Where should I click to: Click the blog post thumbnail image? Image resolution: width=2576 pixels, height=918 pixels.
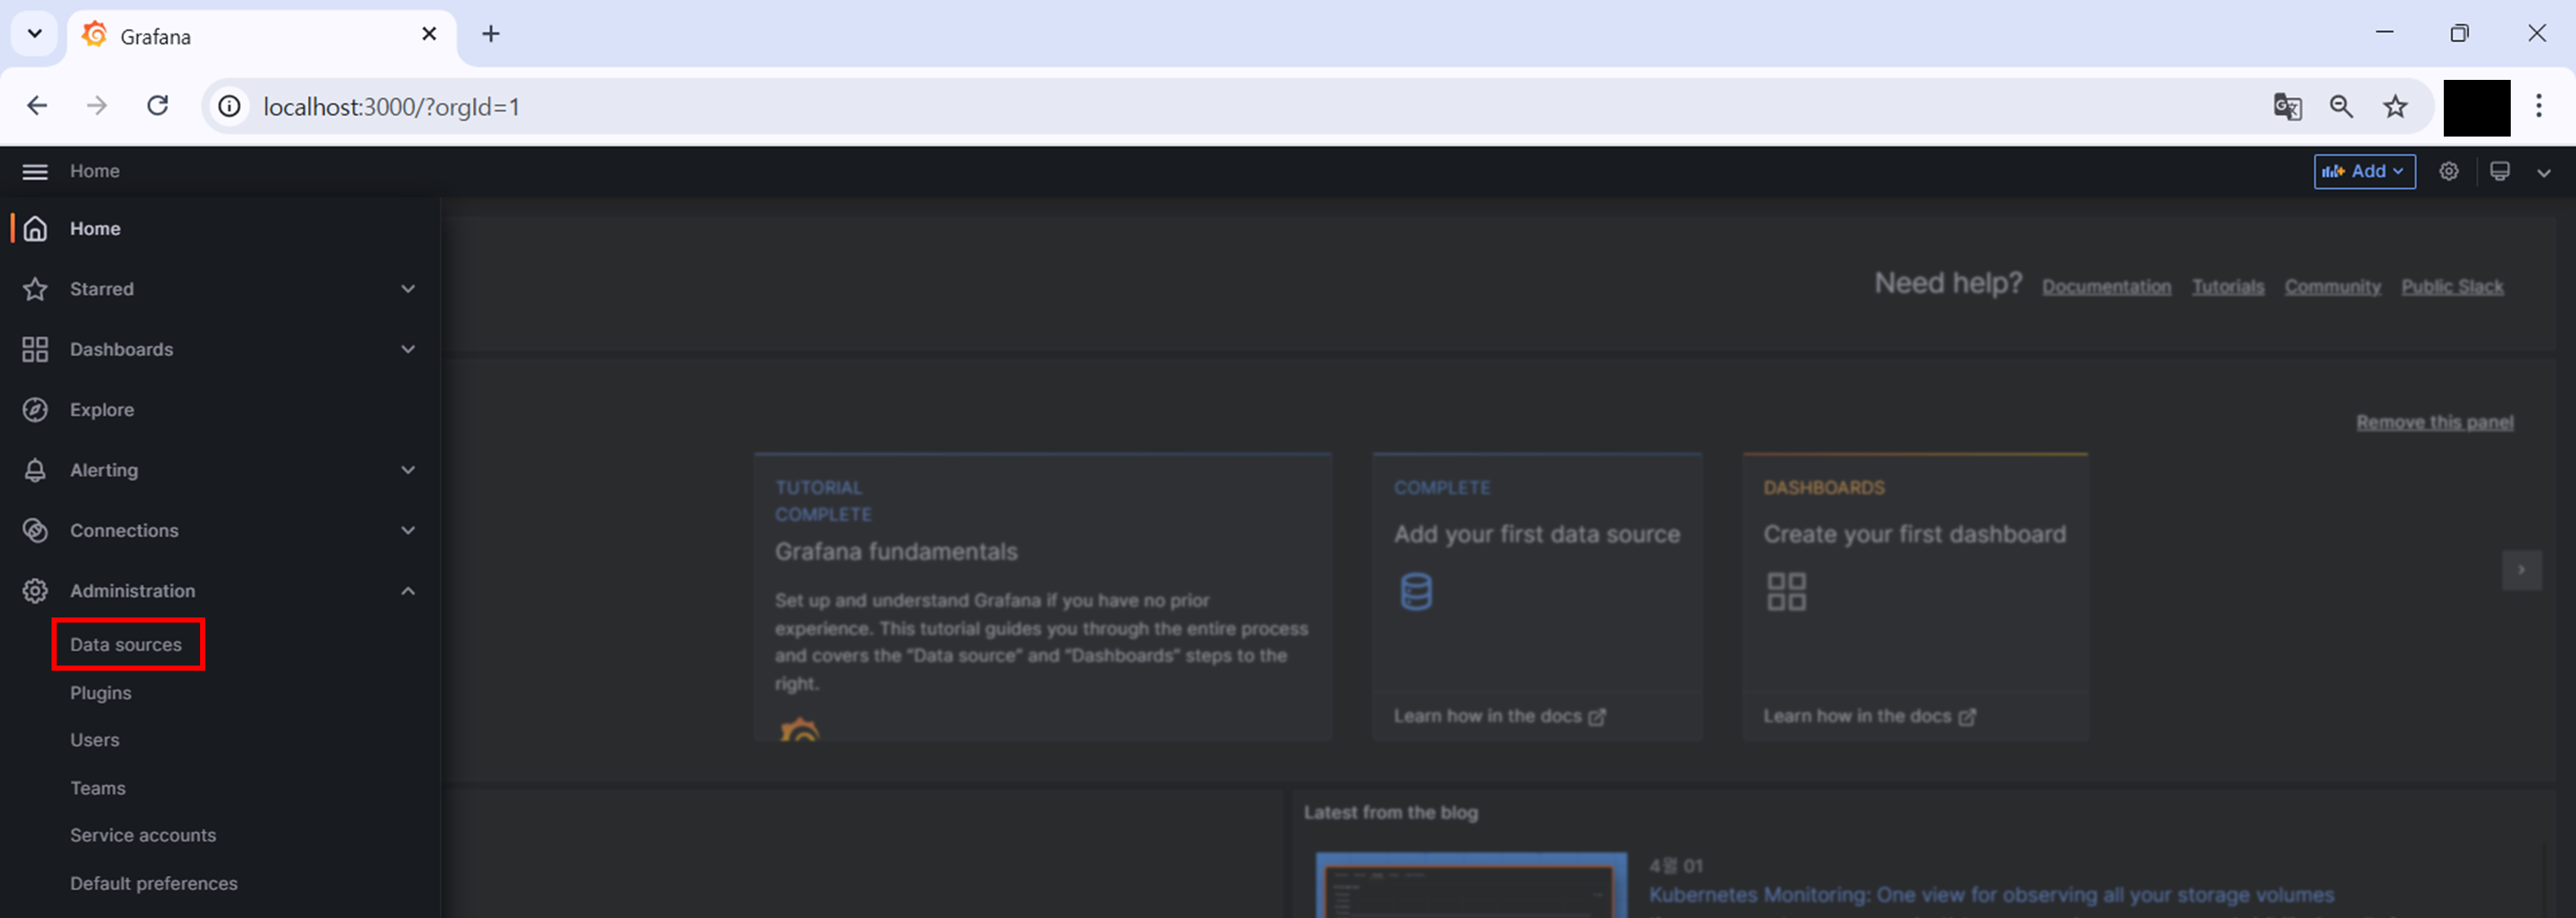coord(1471,886)
